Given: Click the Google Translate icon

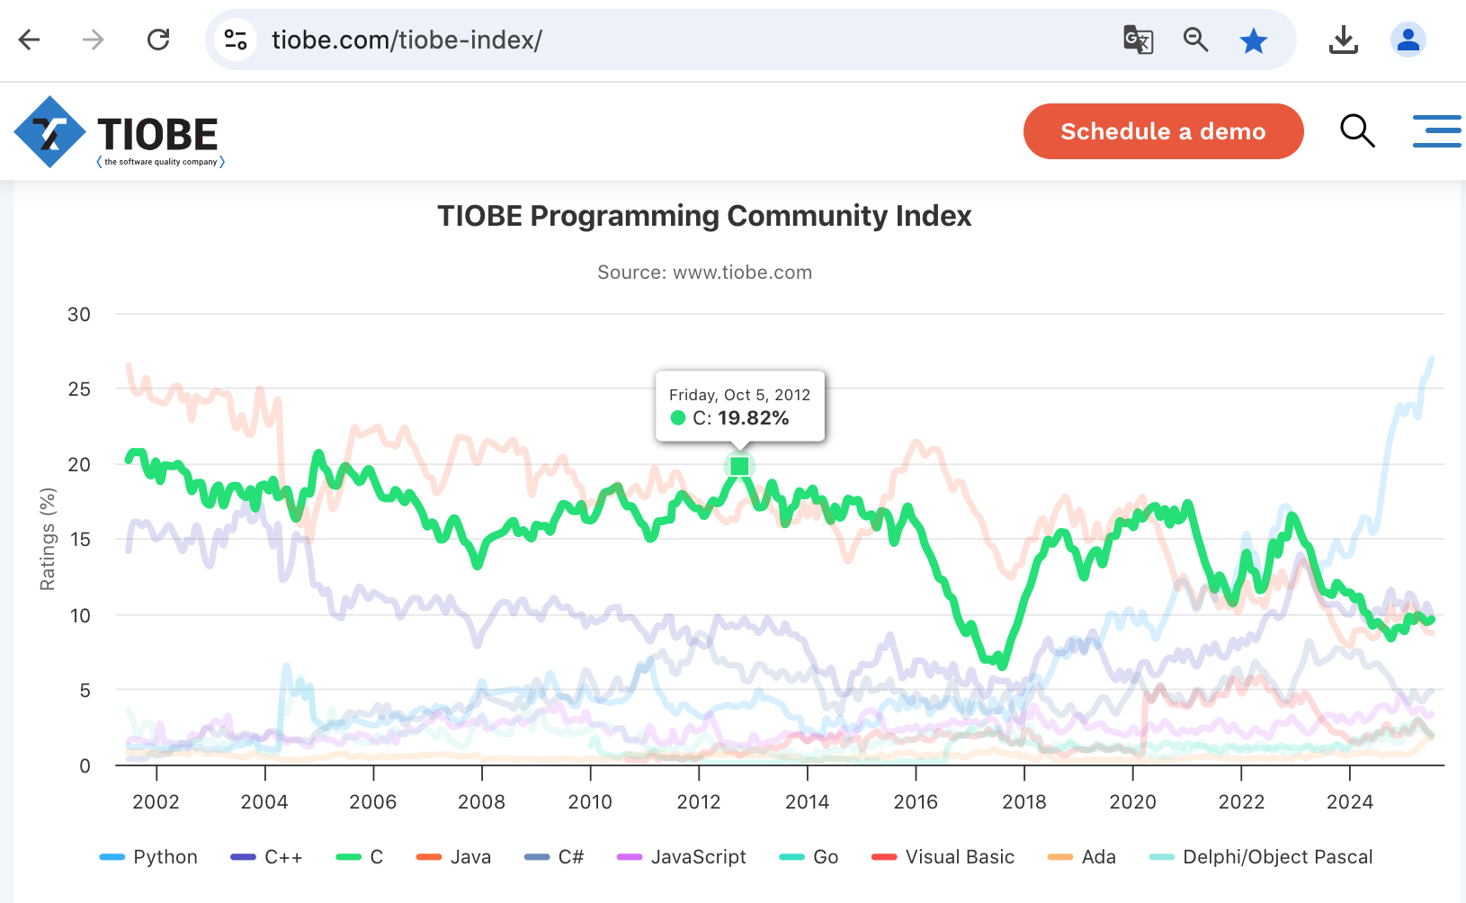Looking at the screenshot, I should tap(1138, 40).
